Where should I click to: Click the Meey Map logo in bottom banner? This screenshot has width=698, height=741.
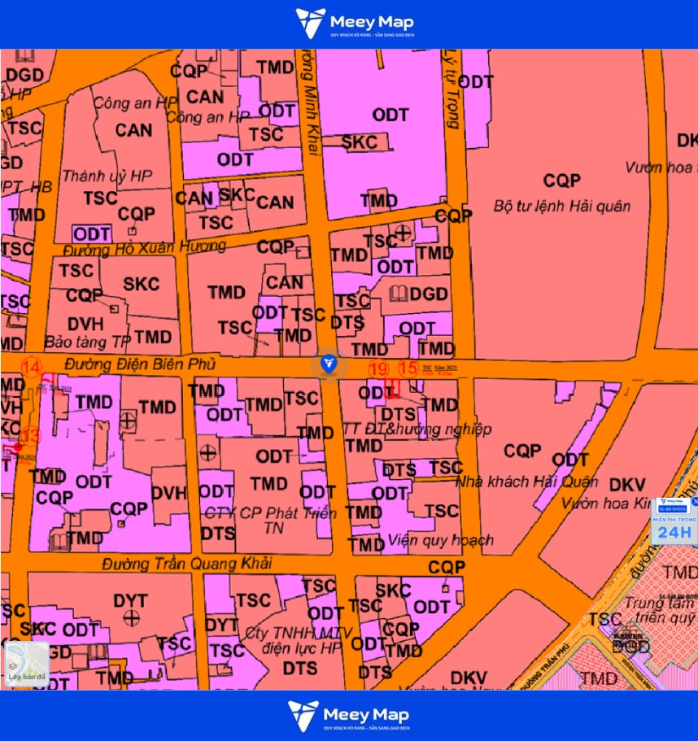tap(349, 716)
